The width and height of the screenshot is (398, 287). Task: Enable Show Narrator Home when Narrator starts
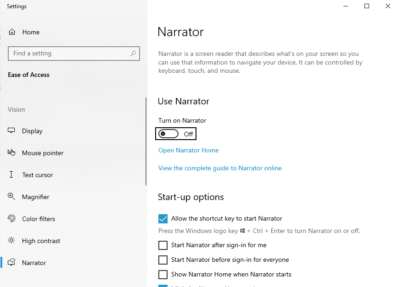(x=163, y=274)
